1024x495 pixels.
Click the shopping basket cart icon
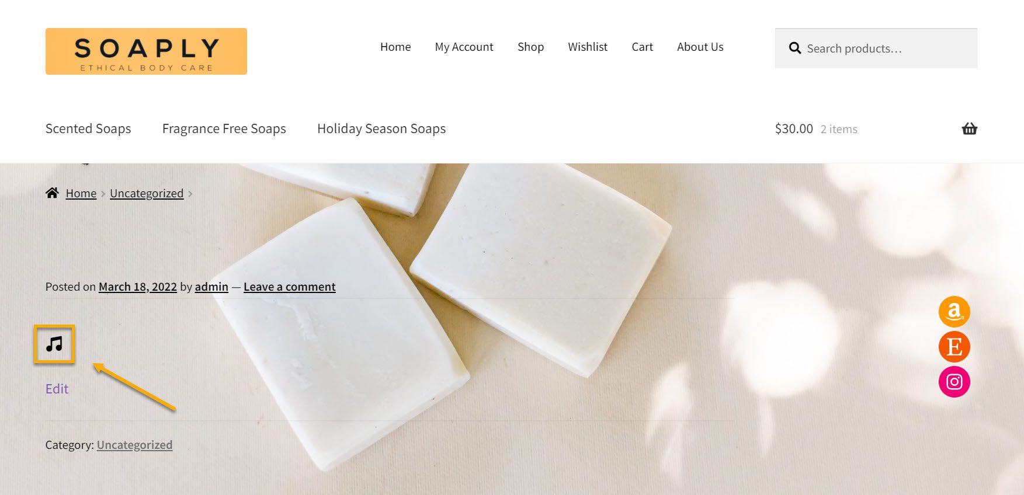pyautogui.click(x=969, y=128)
